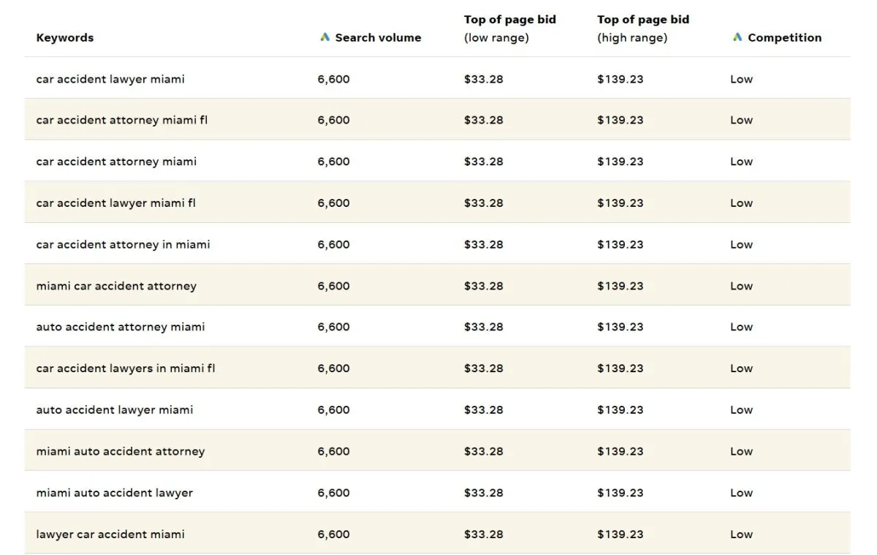Click the Search volume column header
The height and width of the screenshot is (555, 877).
(378, 38)
